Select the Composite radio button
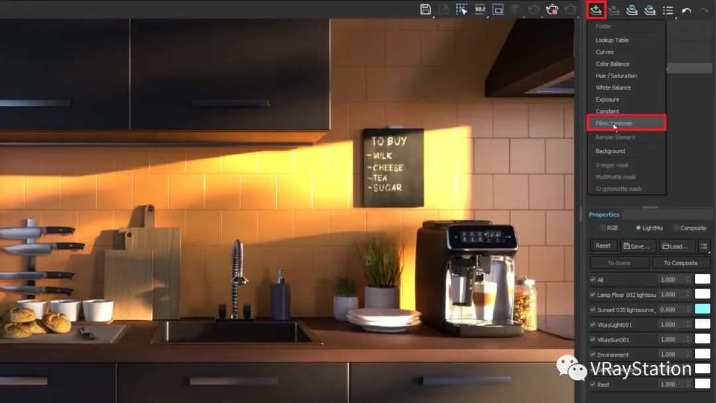Image resolution: width=716 pixels, height=403 pixels. click(x=676, y=228)
